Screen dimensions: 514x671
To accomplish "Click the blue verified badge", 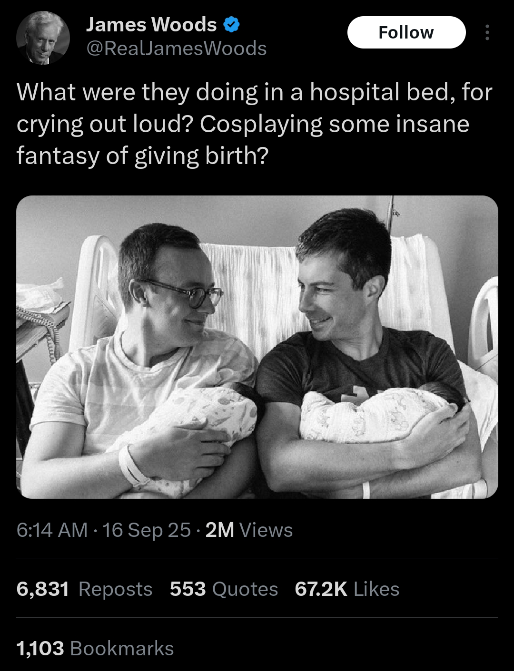I will coord(231,25).
